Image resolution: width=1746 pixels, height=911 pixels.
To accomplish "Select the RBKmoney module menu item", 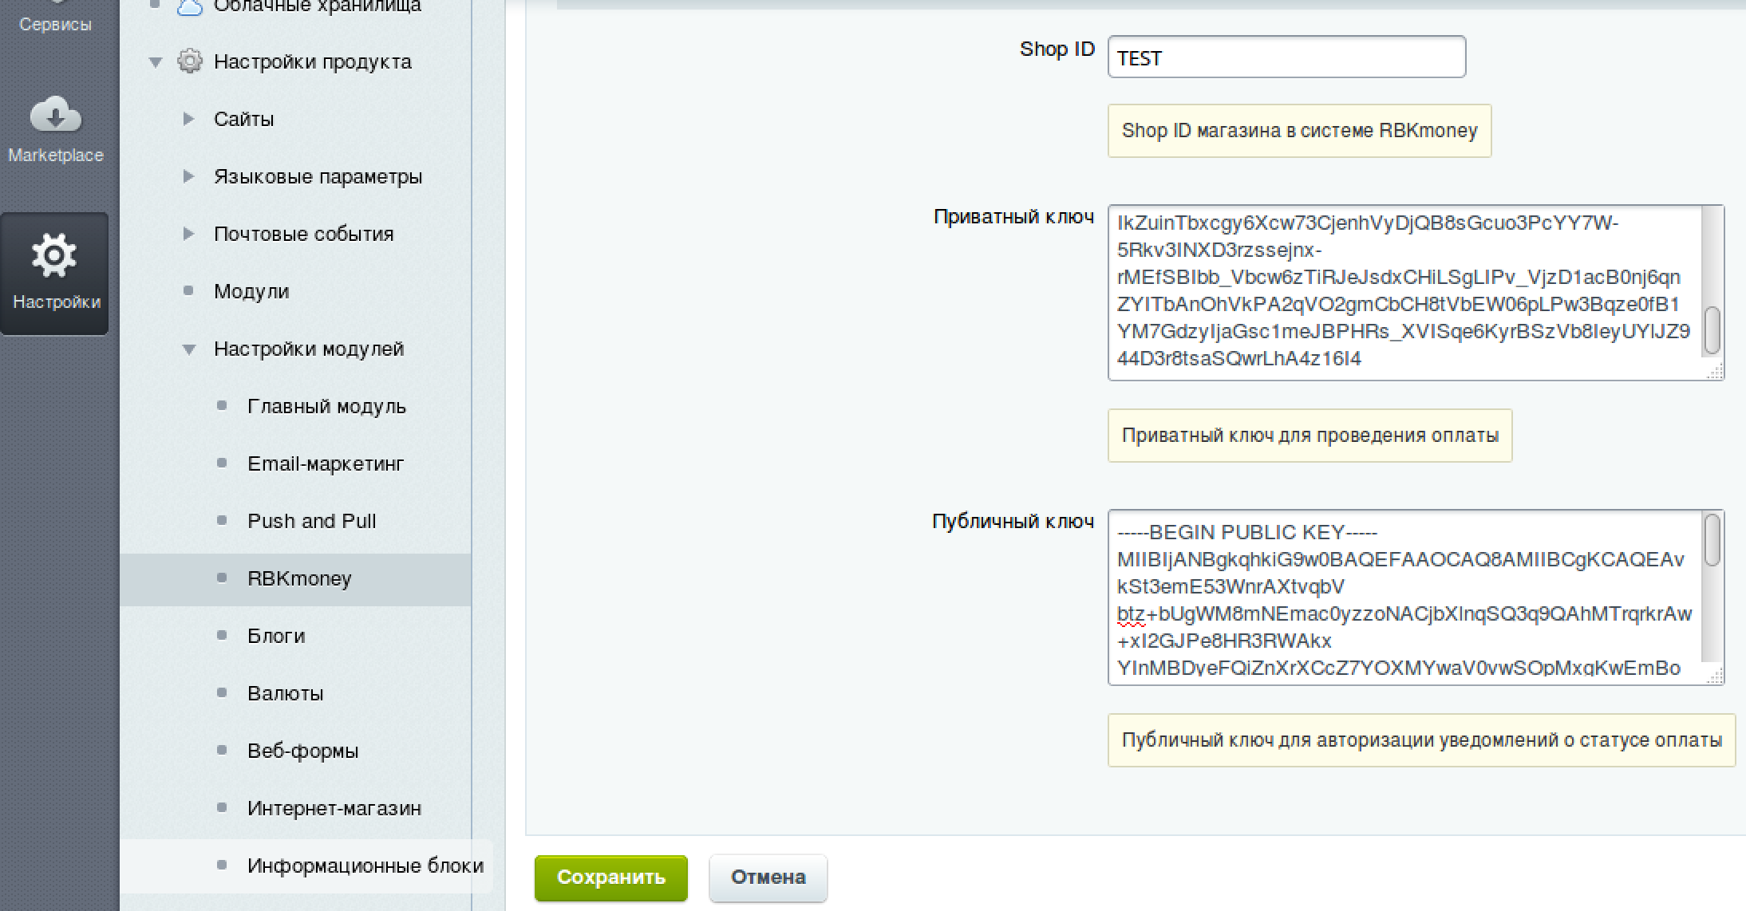I will (298, 578).
